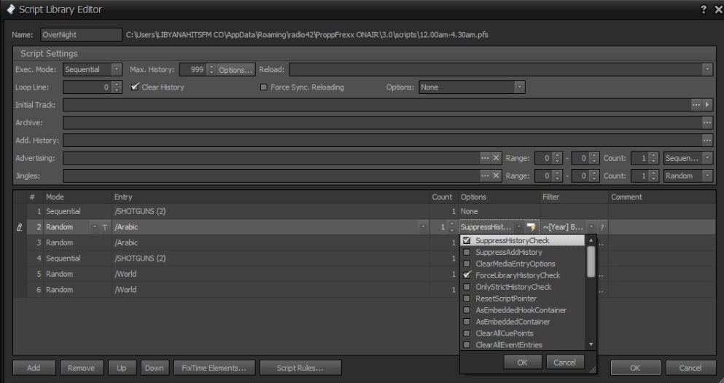724x383 pixels.
Task: Open Jingles mode Random dropdown
Action: pos(707,176)
